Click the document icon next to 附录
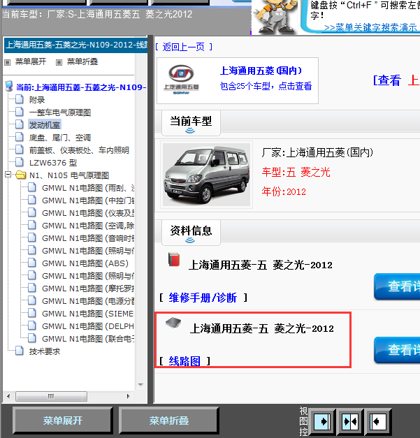 pyautogui.click(x=20, y=99)
